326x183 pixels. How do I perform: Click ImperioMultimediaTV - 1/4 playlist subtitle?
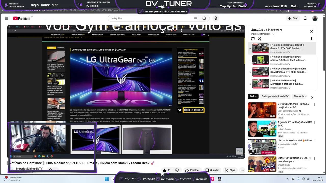[263, 34]
